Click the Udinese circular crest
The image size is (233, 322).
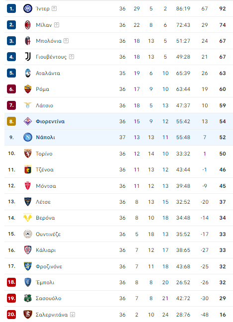[x=28, y=234]
